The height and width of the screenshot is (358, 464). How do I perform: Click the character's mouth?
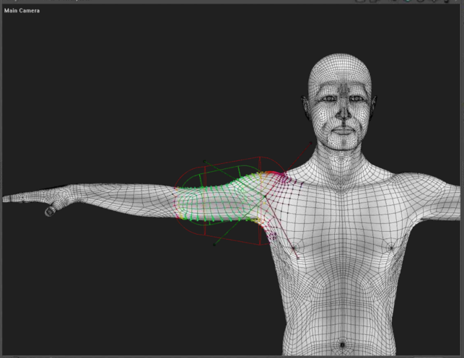(342, 129)
